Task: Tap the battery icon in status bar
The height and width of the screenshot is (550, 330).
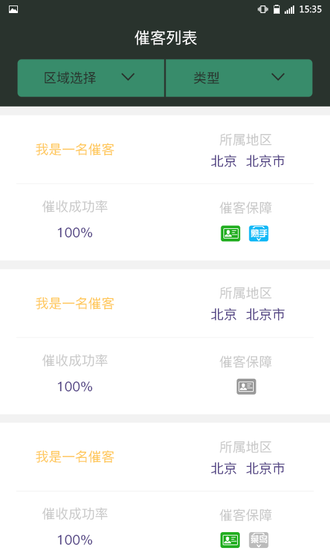Action: pos(276,10)
